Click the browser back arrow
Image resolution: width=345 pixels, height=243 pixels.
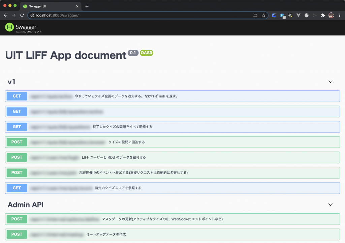(6, 15)
